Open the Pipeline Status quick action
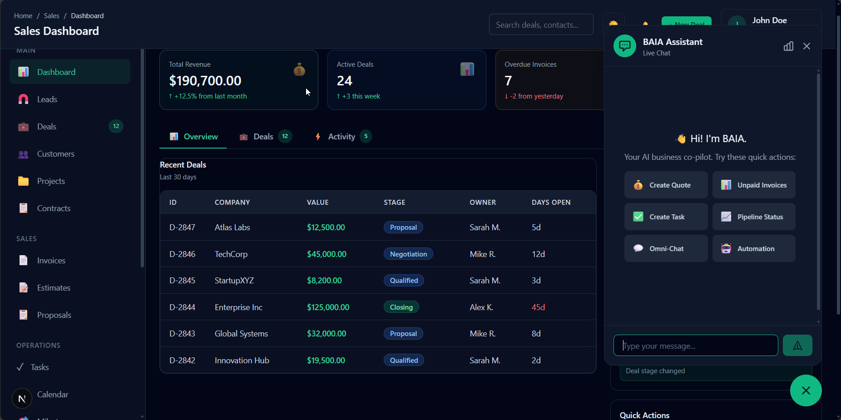The image size is (841, 420). point(753,217)
